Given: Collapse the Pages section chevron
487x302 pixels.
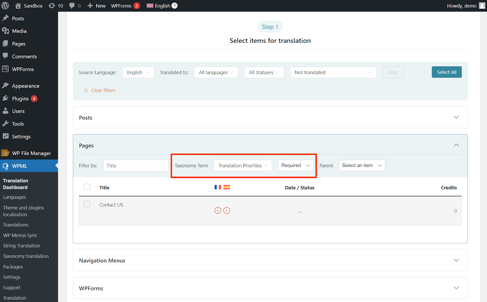Looking at the screenshot, I should click(x=456, y=145).
